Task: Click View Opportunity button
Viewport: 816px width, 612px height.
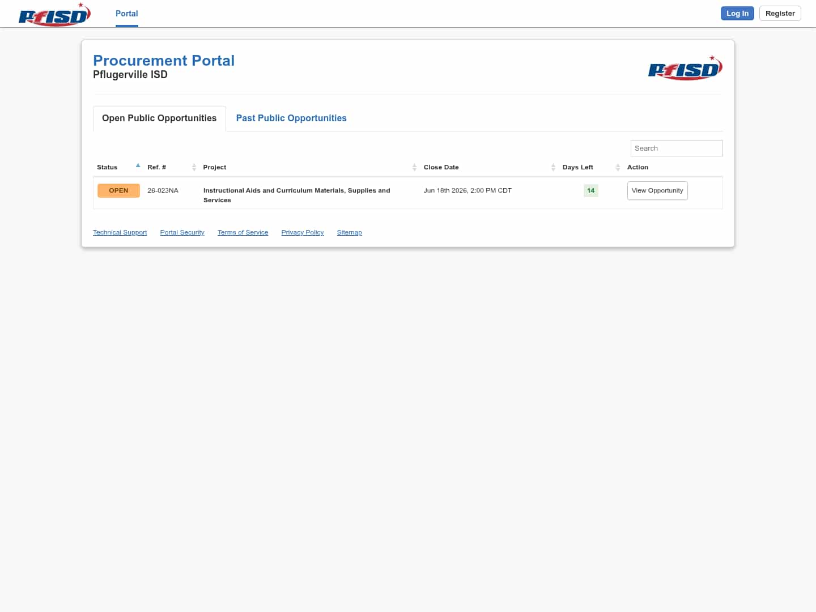Action: pyautogui.click(x=657, y=190)
